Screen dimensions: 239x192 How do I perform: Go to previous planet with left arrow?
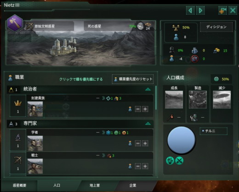(x=190, y=11)
